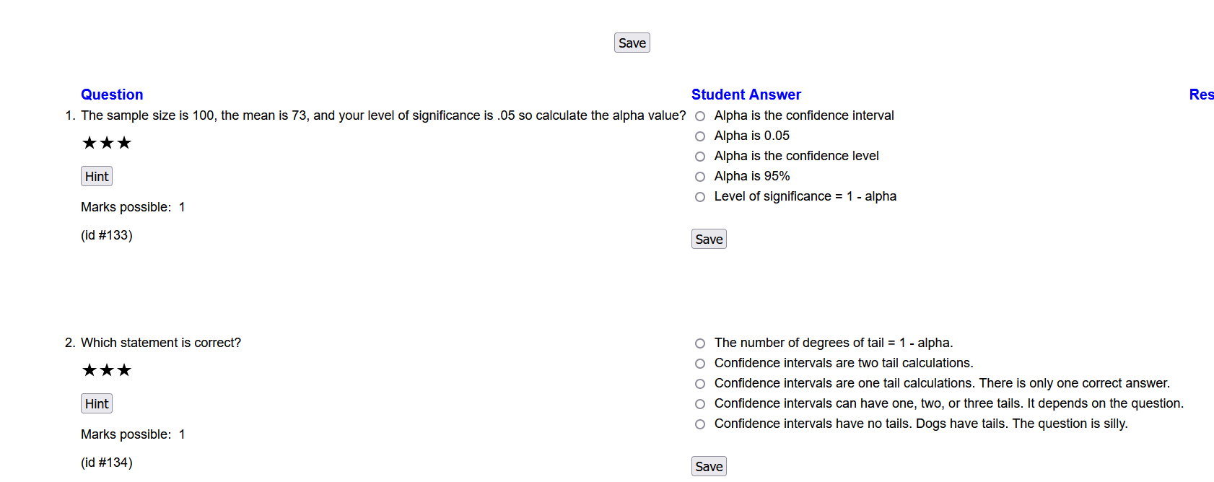1214x482 pixels.
Task: Select 'Alpha is the confidence interval' option
Action: pyautogui.click(x=699, y=115)
